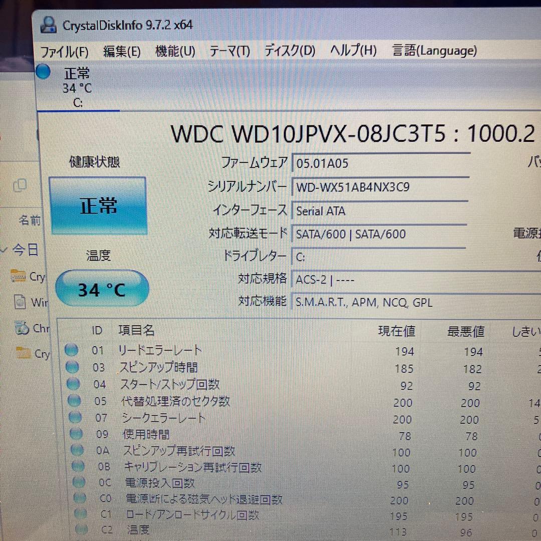The height and width of the screenshot is (541, 541).
Task: Click current value 113 in 温度 row
Action: tap(398, 531)
